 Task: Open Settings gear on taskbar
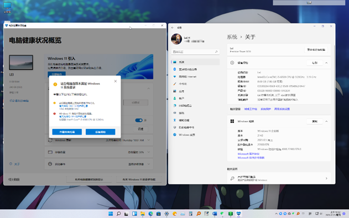tap(166, 214)
